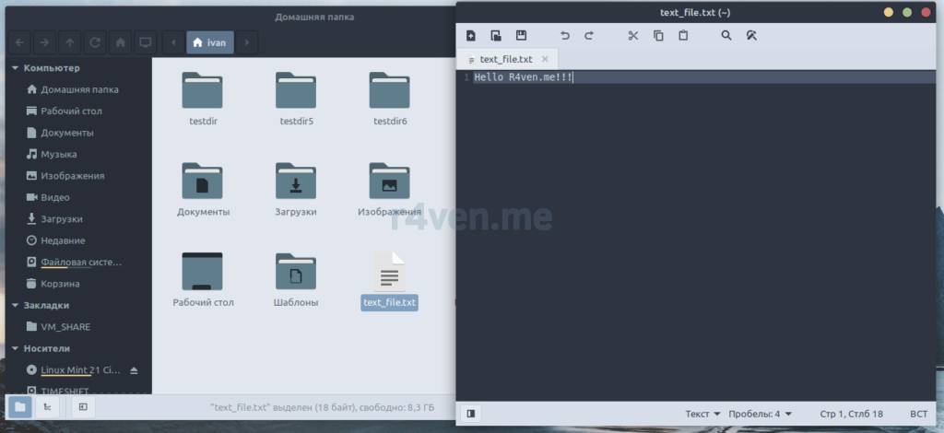
Task: Toggle the editor side pane
Action: pyautogui.click(x=471, y=414)
